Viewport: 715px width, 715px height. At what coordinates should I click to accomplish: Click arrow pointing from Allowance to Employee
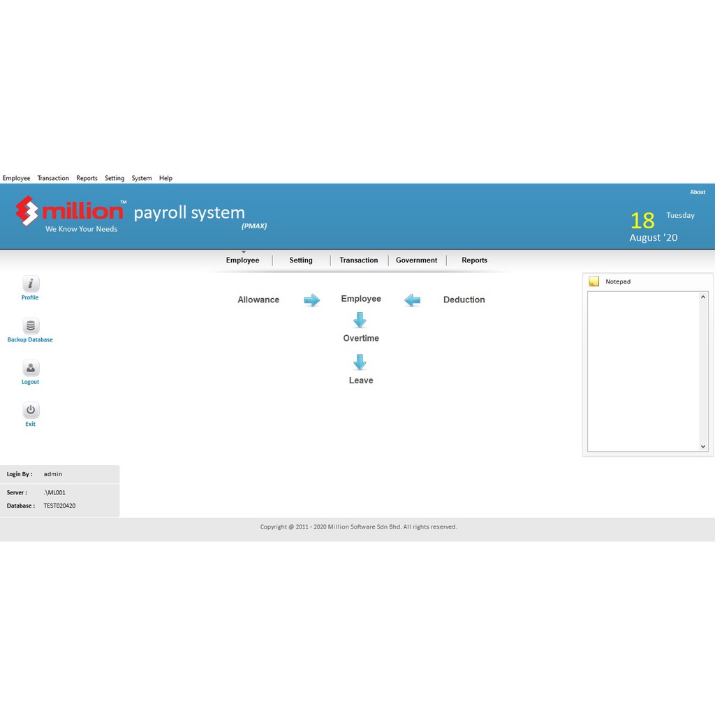click(x=311, y=300)
